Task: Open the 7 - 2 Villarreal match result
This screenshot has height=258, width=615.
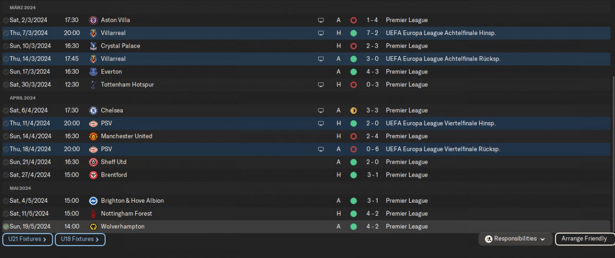Action: (x=372, y=33)
